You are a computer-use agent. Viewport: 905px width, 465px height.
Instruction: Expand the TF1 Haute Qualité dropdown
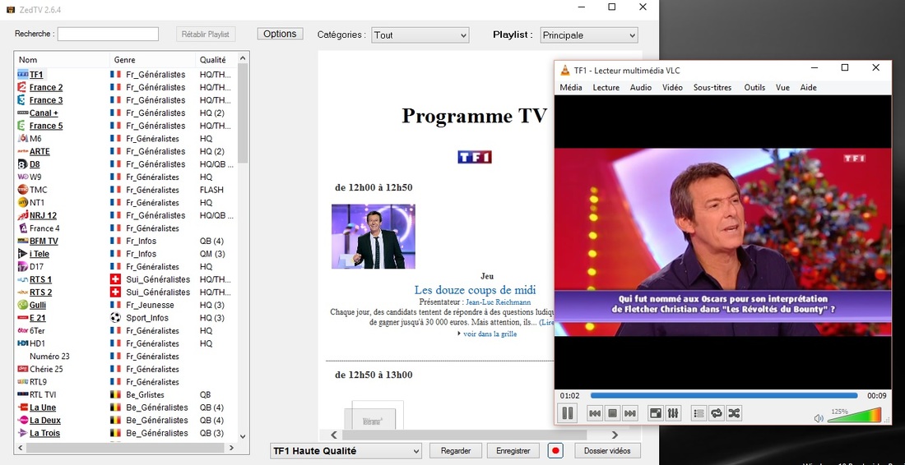click(346, 450)
